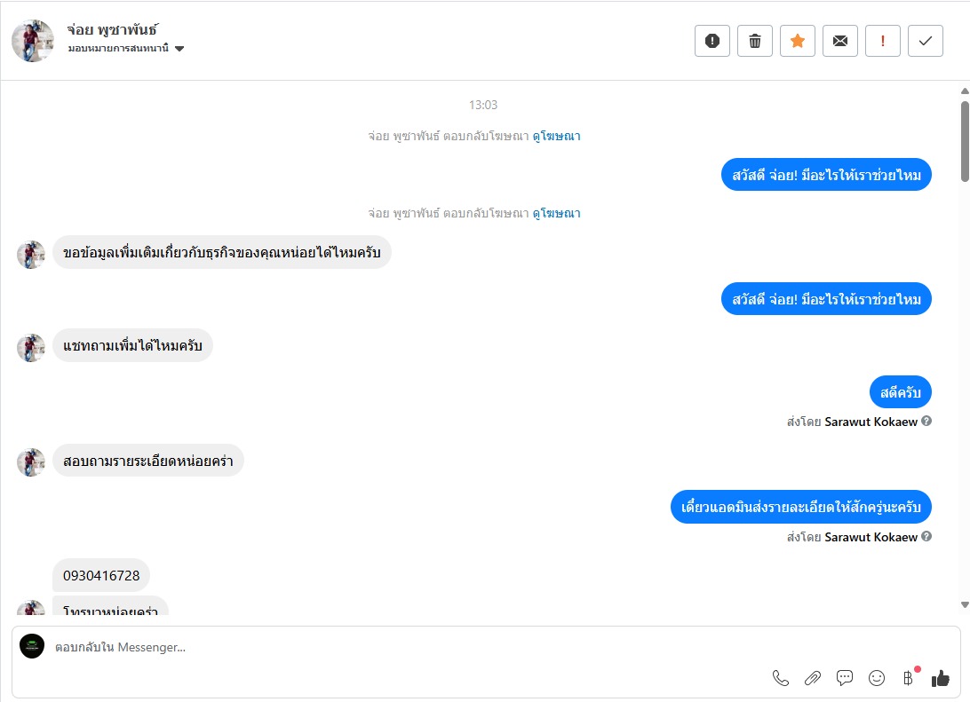The width and height of the screenshot is (970, 702).
Task: Mark conversation unread with envelope icon
Action: [x=840, y=41]
